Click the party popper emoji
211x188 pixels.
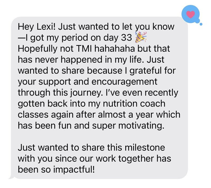tap(140, 38)
